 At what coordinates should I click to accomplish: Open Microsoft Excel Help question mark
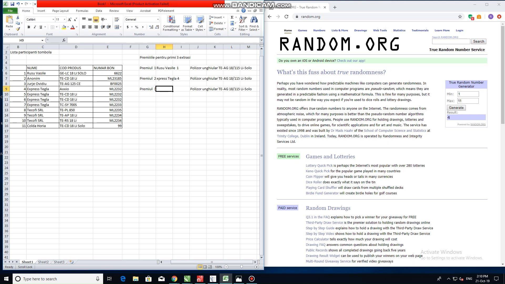coord(244,11)
